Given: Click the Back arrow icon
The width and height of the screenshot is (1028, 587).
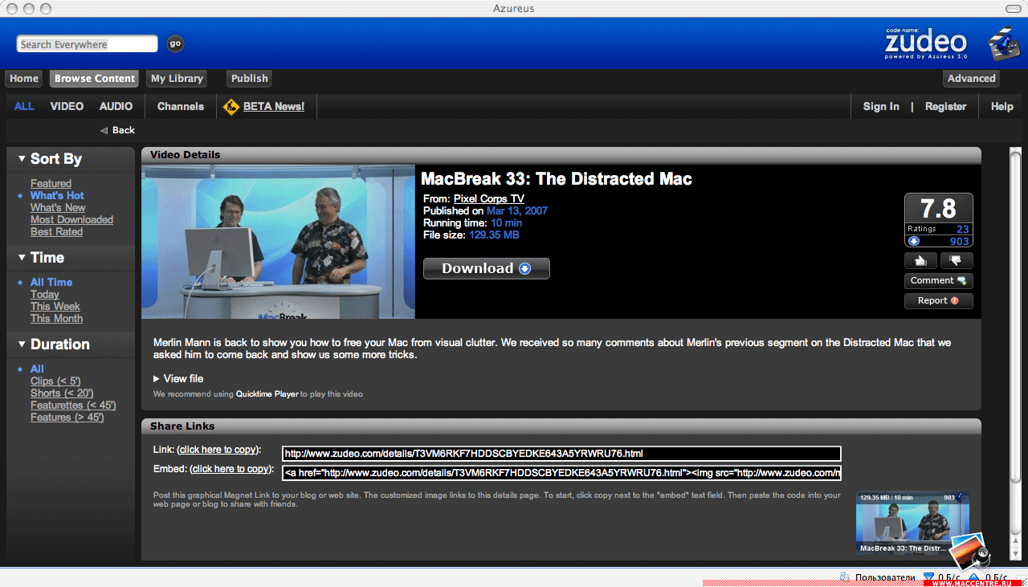Looking at the screenshot, I should (104, 130).
